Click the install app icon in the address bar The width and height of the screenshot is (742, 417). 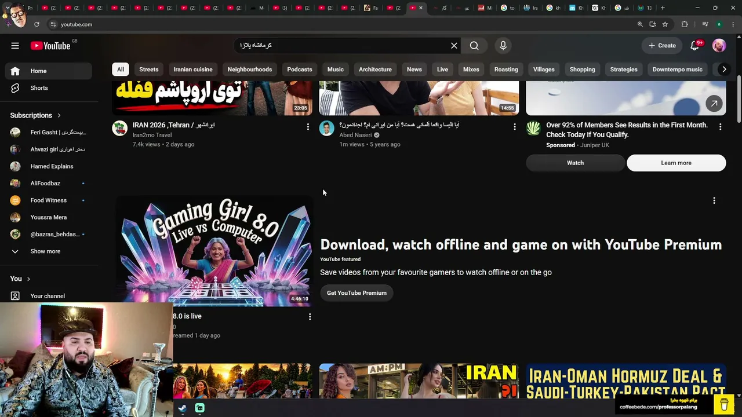652,24
